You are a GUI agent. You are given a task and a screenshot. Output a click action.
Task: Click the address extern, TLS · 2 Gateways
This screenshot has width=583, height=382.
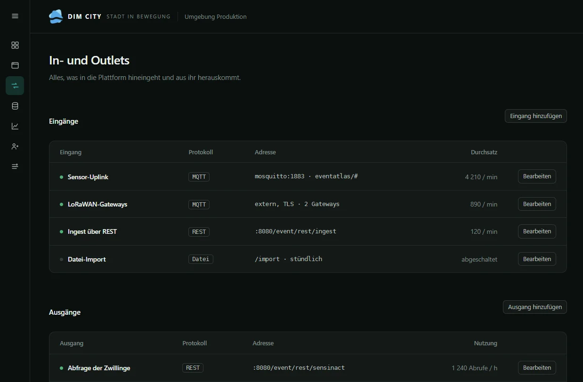coord(297,204)
